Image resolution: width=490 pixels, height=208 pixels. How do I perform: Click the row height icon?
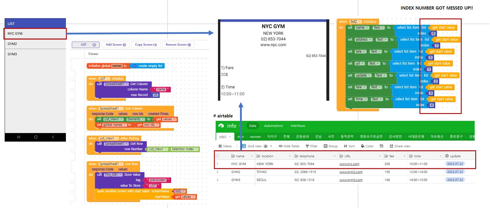point(381,146)
